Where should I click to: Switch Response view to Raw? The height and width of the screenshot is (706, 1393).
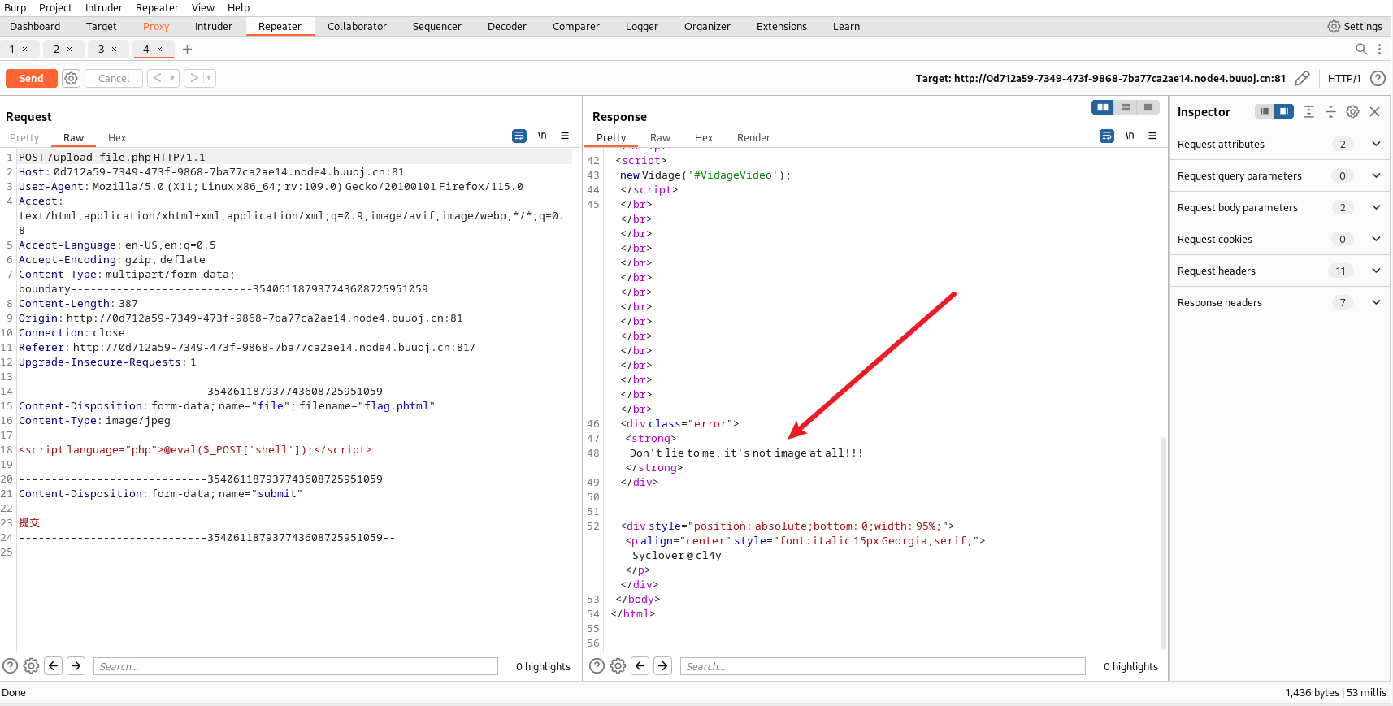coord(661,137)
